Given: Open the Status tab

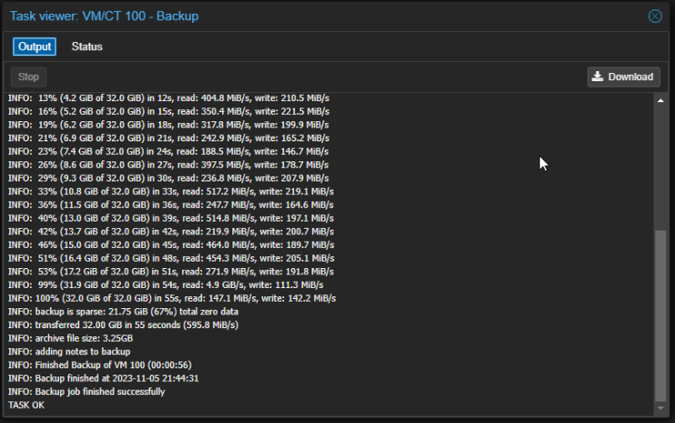Looking at the screenshot, I should pos(87,46).
